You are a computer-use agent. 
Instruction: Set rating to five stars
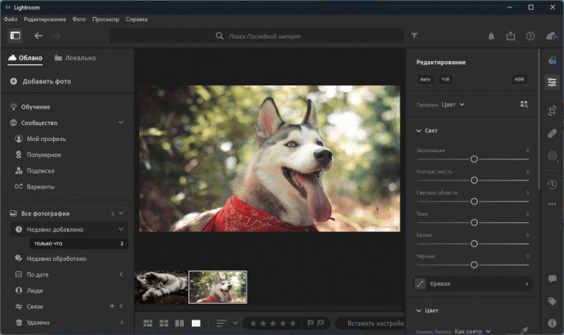pos(292,323)
